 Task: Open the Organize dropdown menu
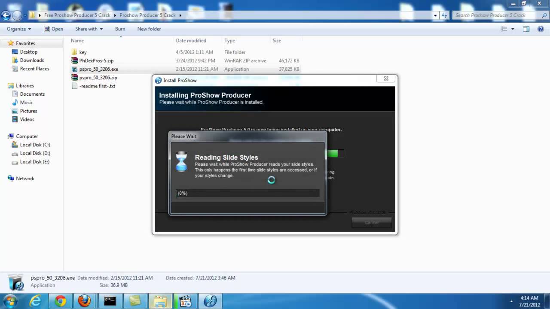pos(19,29)
